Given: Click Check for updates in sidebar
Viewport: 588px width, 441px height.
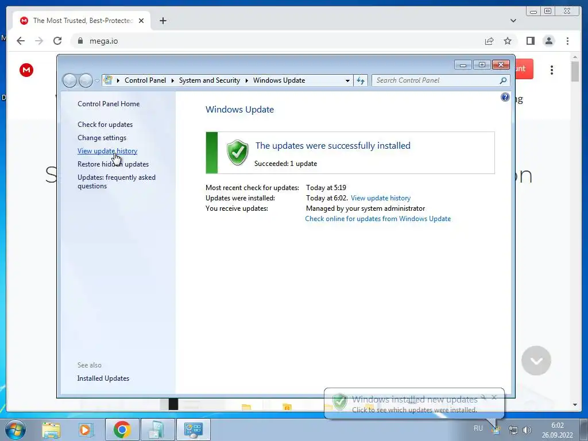Looking at the screenshot, I should click(x=105, y=125).
